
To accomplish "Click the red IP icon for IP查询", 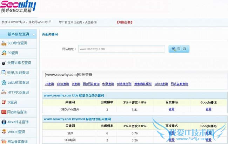I will tap(4, 102).
